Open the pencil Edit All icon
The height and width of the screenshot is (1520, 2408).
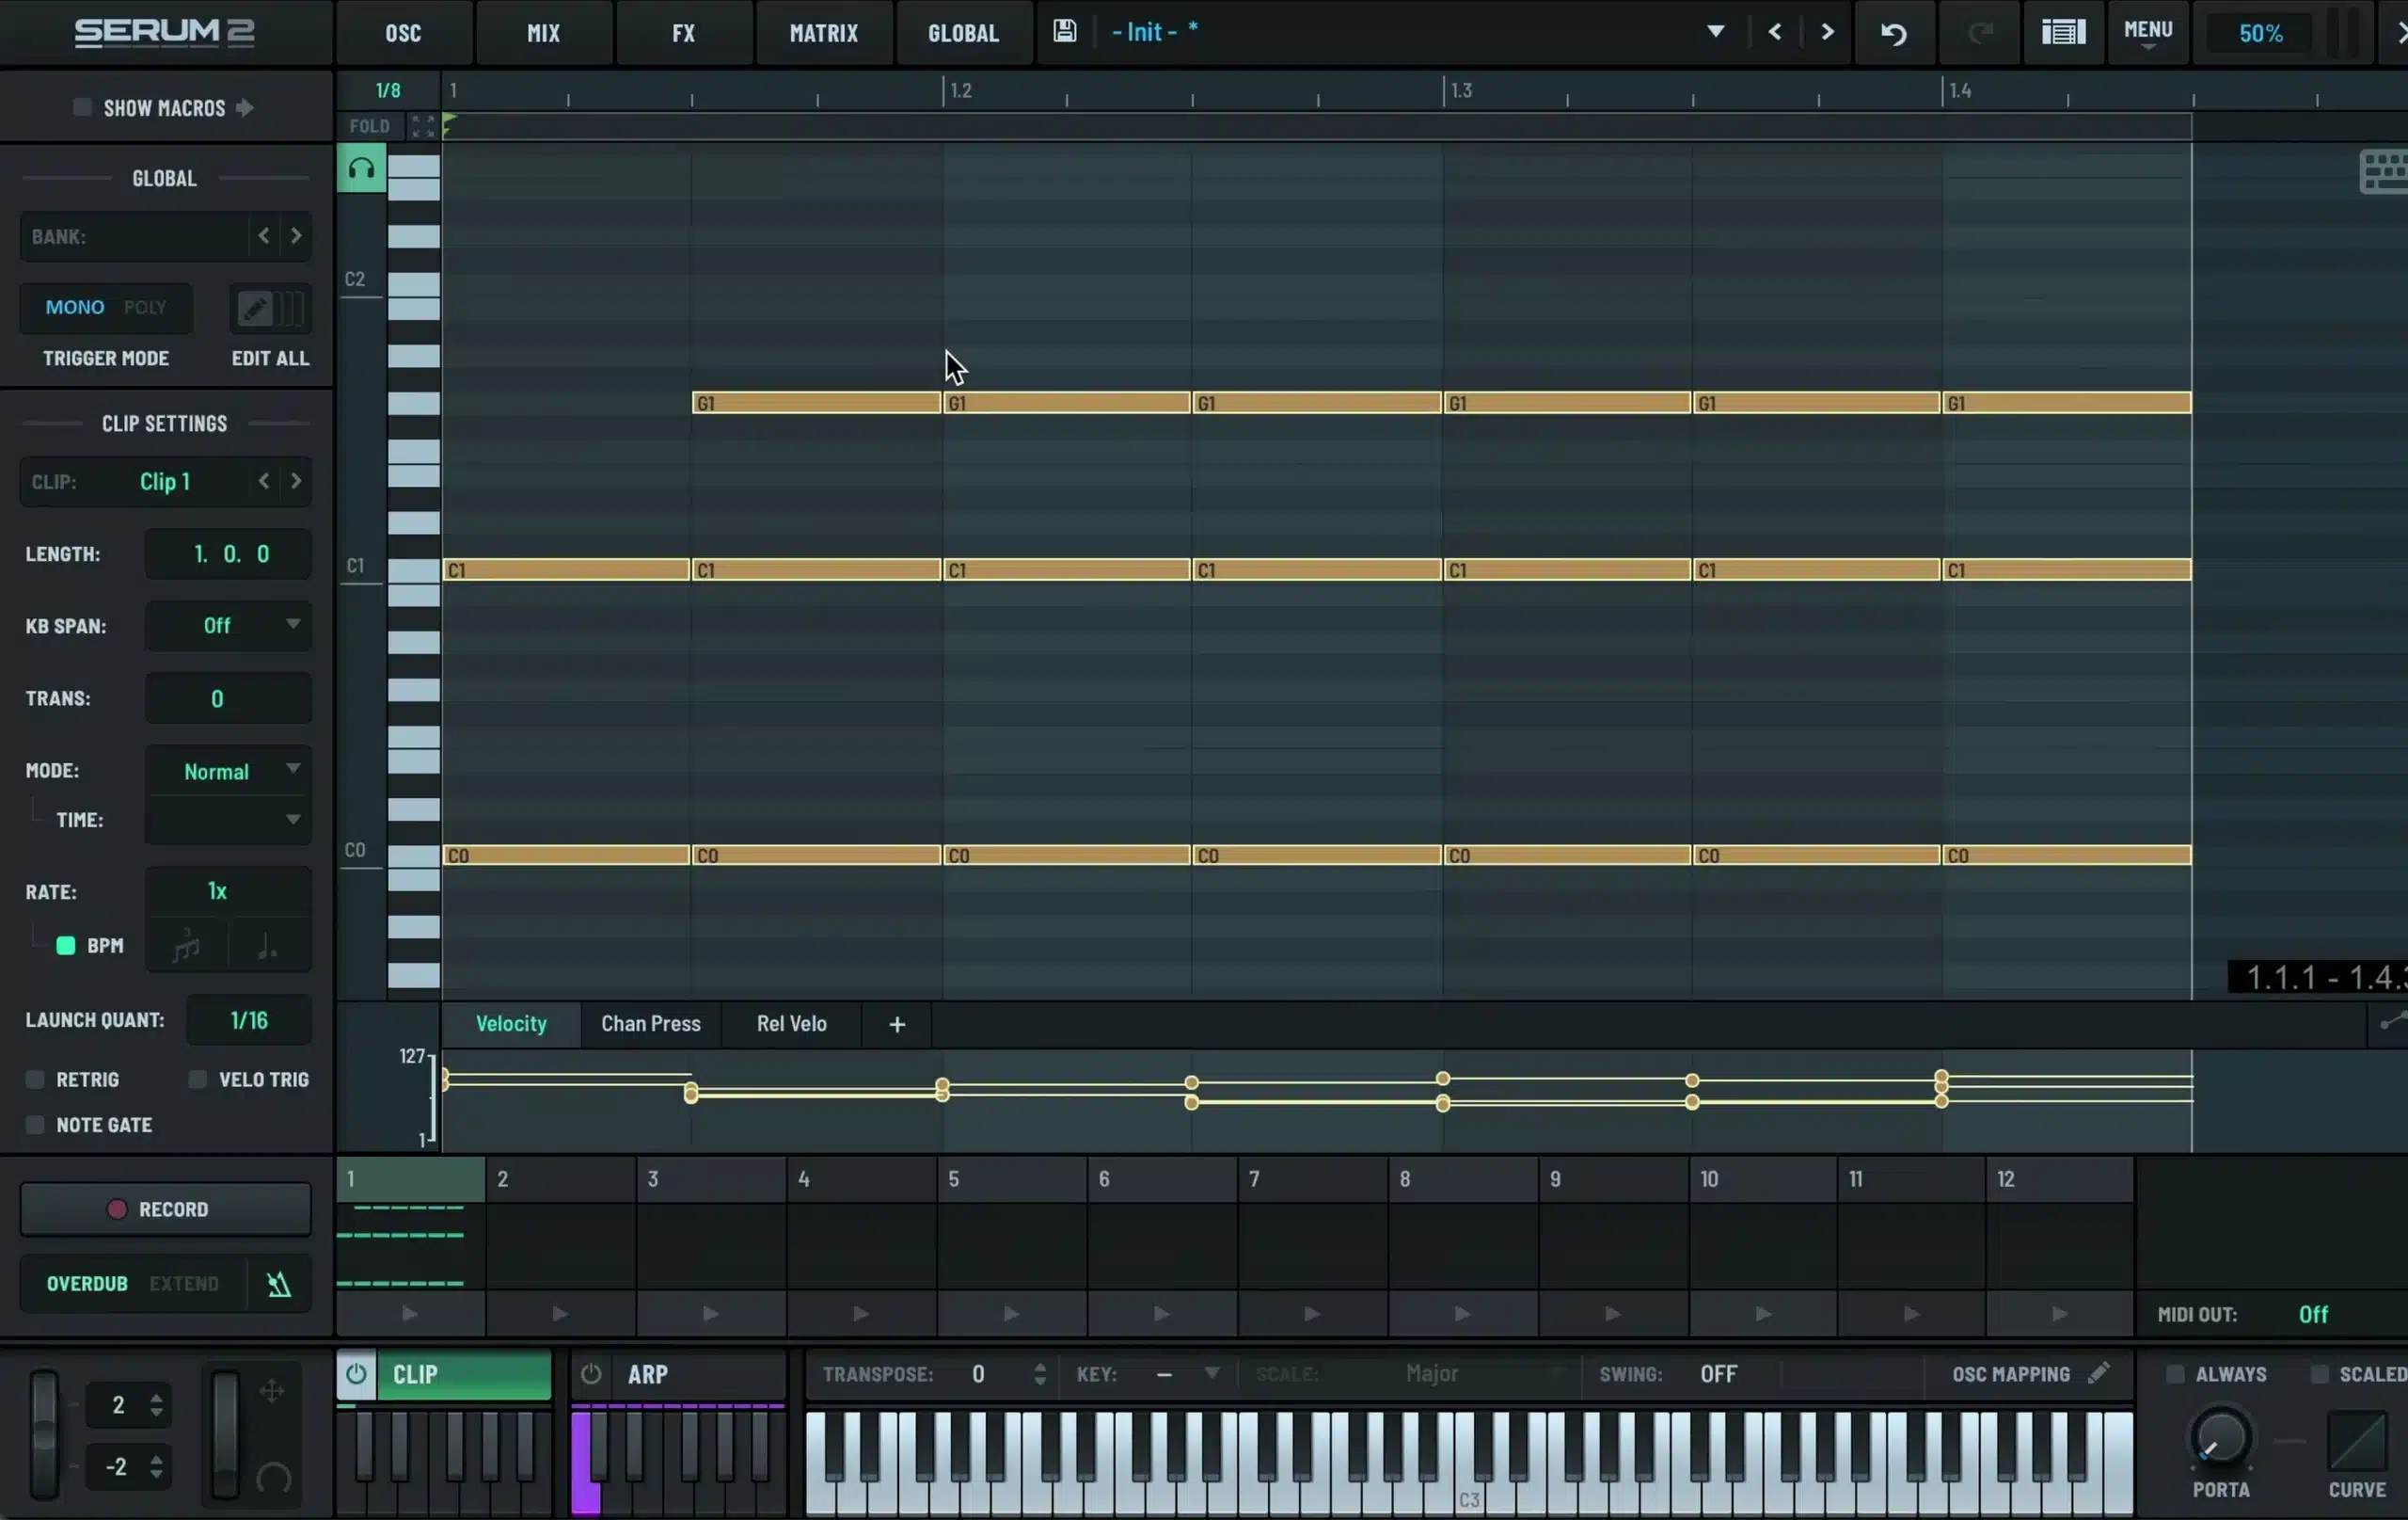pyautogui.click(x=255, y=308)
